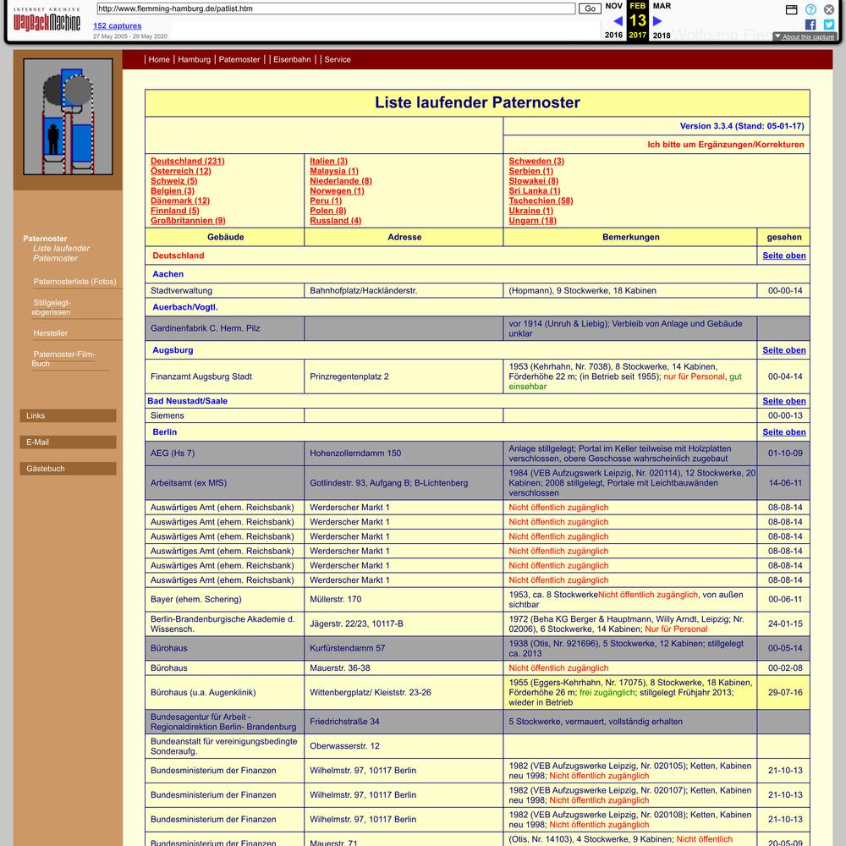This screenshot has height=846, width=846.
Task: Open sidebar 'Paternosterliste (Fotos)'
Action: pyautogui.click(x=74, y=281)
